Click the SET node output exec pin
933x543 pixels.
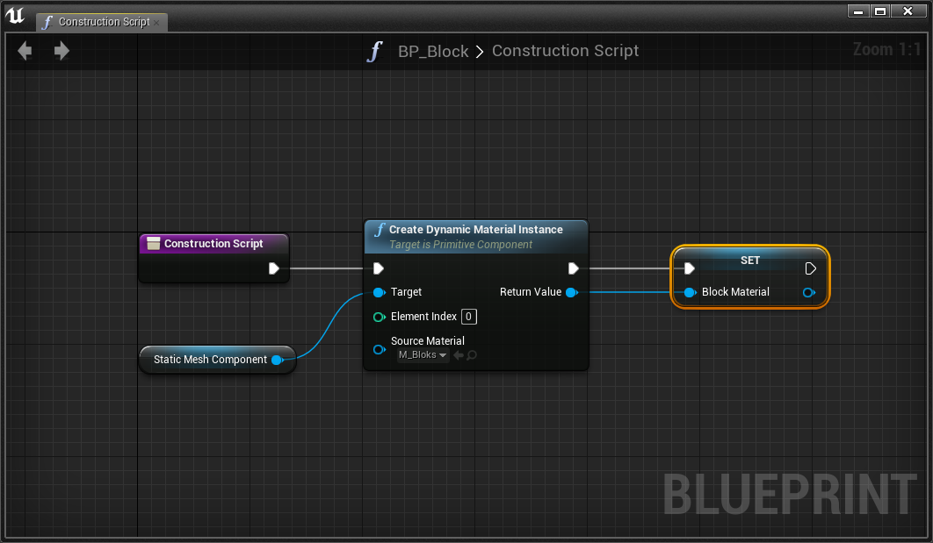click(x=810, y=268)
